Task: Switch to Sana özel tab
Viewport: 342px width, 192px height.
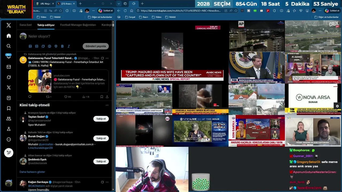Action: coord(26,25)
